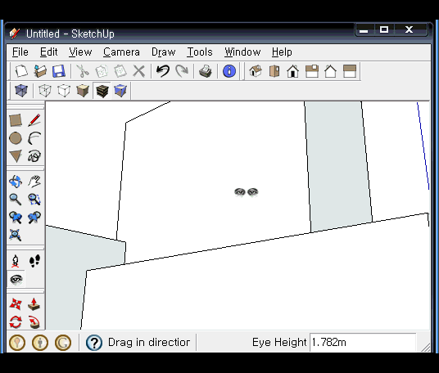439x373 pixels.
Task: Click the Save floppy disk icon
Action: [x=59, y=71]
